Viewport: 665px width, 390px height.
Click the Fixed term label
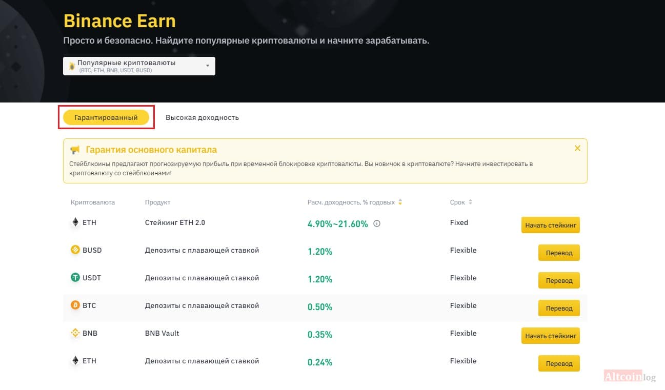point(459,222)
